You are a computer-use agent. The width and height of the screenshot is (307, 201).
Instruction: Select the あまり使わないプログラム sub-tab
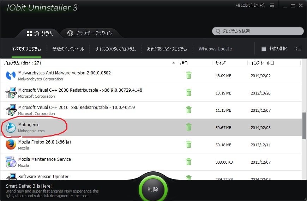[x=167, y=49]
